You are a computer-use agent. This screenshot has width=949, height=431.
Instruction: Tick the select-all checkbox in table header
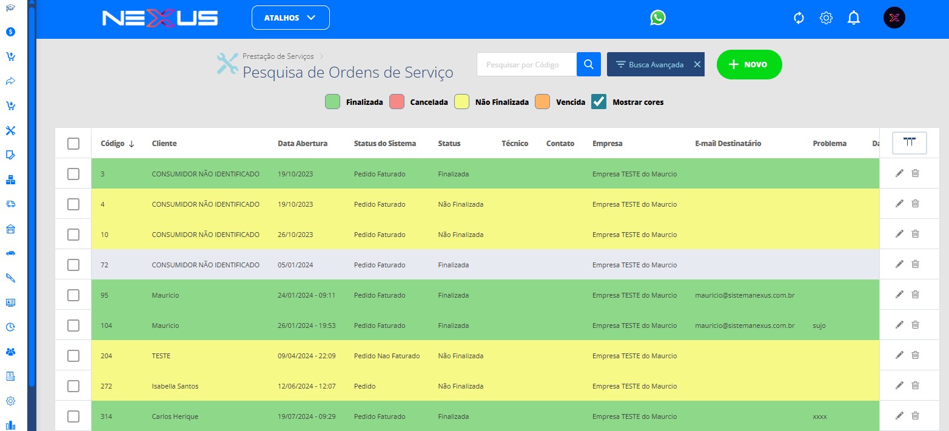pyautogui.click(x=73, y=144)
